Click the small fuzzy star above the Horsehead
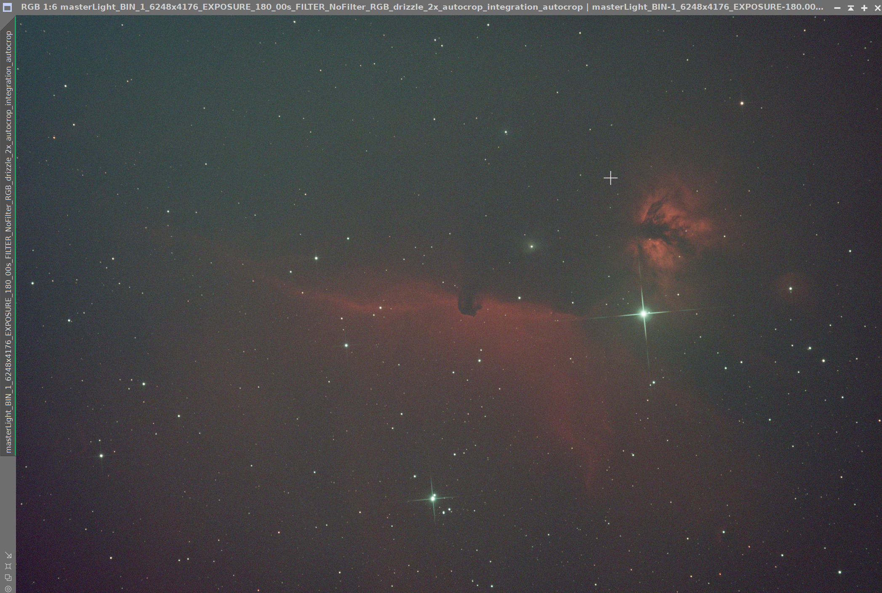 click(532, 246)
